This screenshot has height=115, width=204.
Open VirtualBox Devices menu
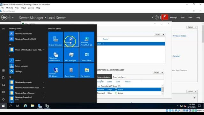pyautogui.click(x=31, y=8)
